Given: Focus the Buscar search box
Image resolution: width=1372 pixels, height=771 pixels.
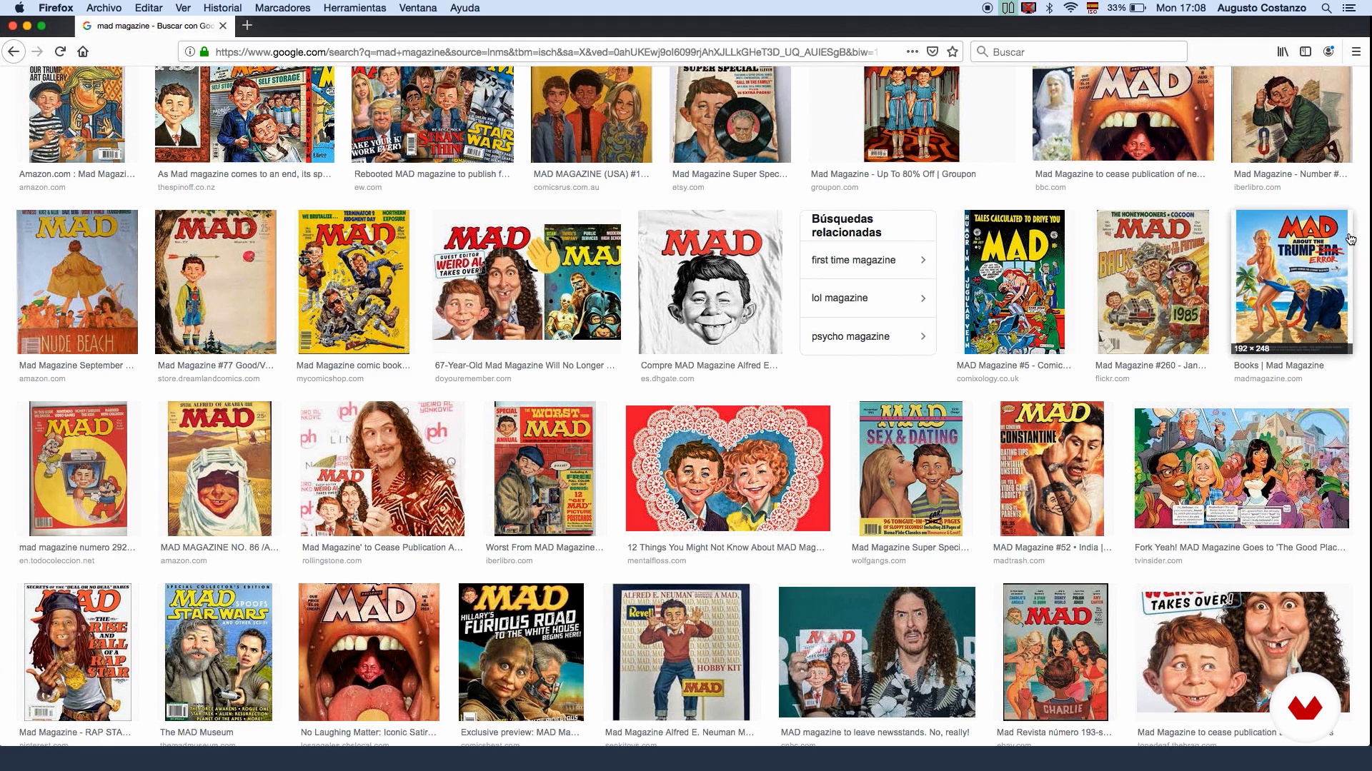Looking at the screenshot, I should click(x=1079, y=51).
